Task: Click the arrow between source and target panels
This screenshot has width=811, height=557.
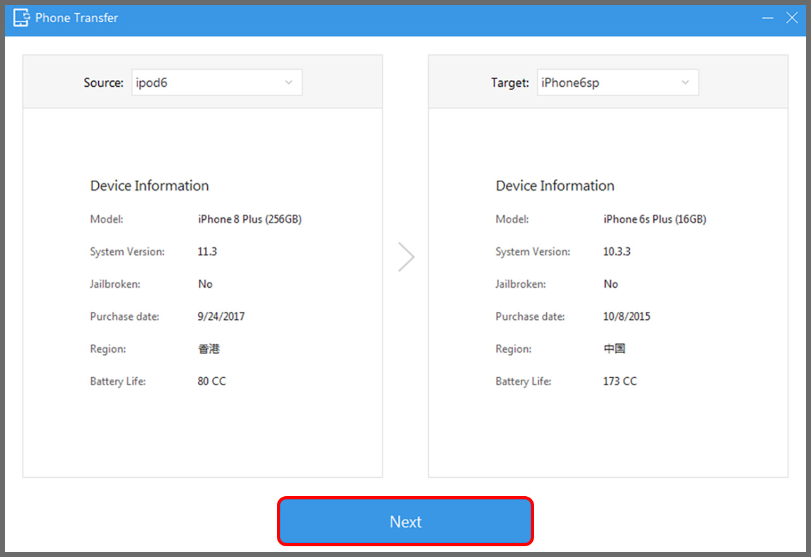Action: coord(406,257)
